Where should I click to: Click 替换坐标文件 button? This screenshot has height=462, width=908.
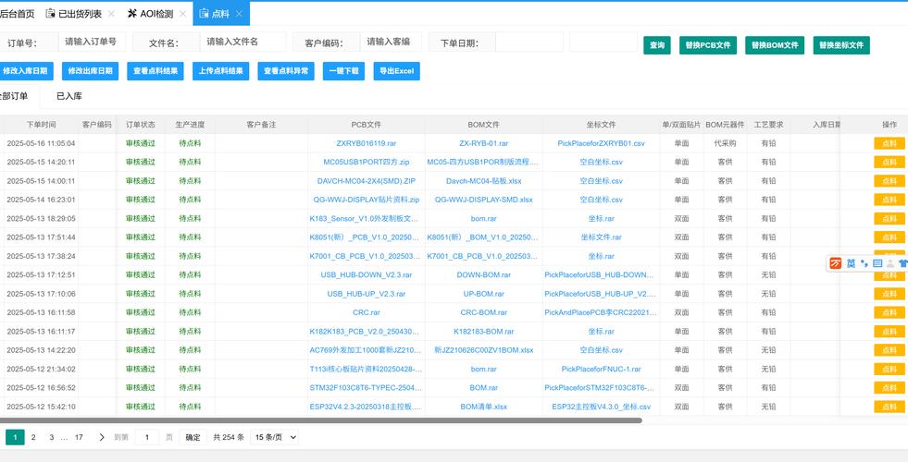coord(841,45)
